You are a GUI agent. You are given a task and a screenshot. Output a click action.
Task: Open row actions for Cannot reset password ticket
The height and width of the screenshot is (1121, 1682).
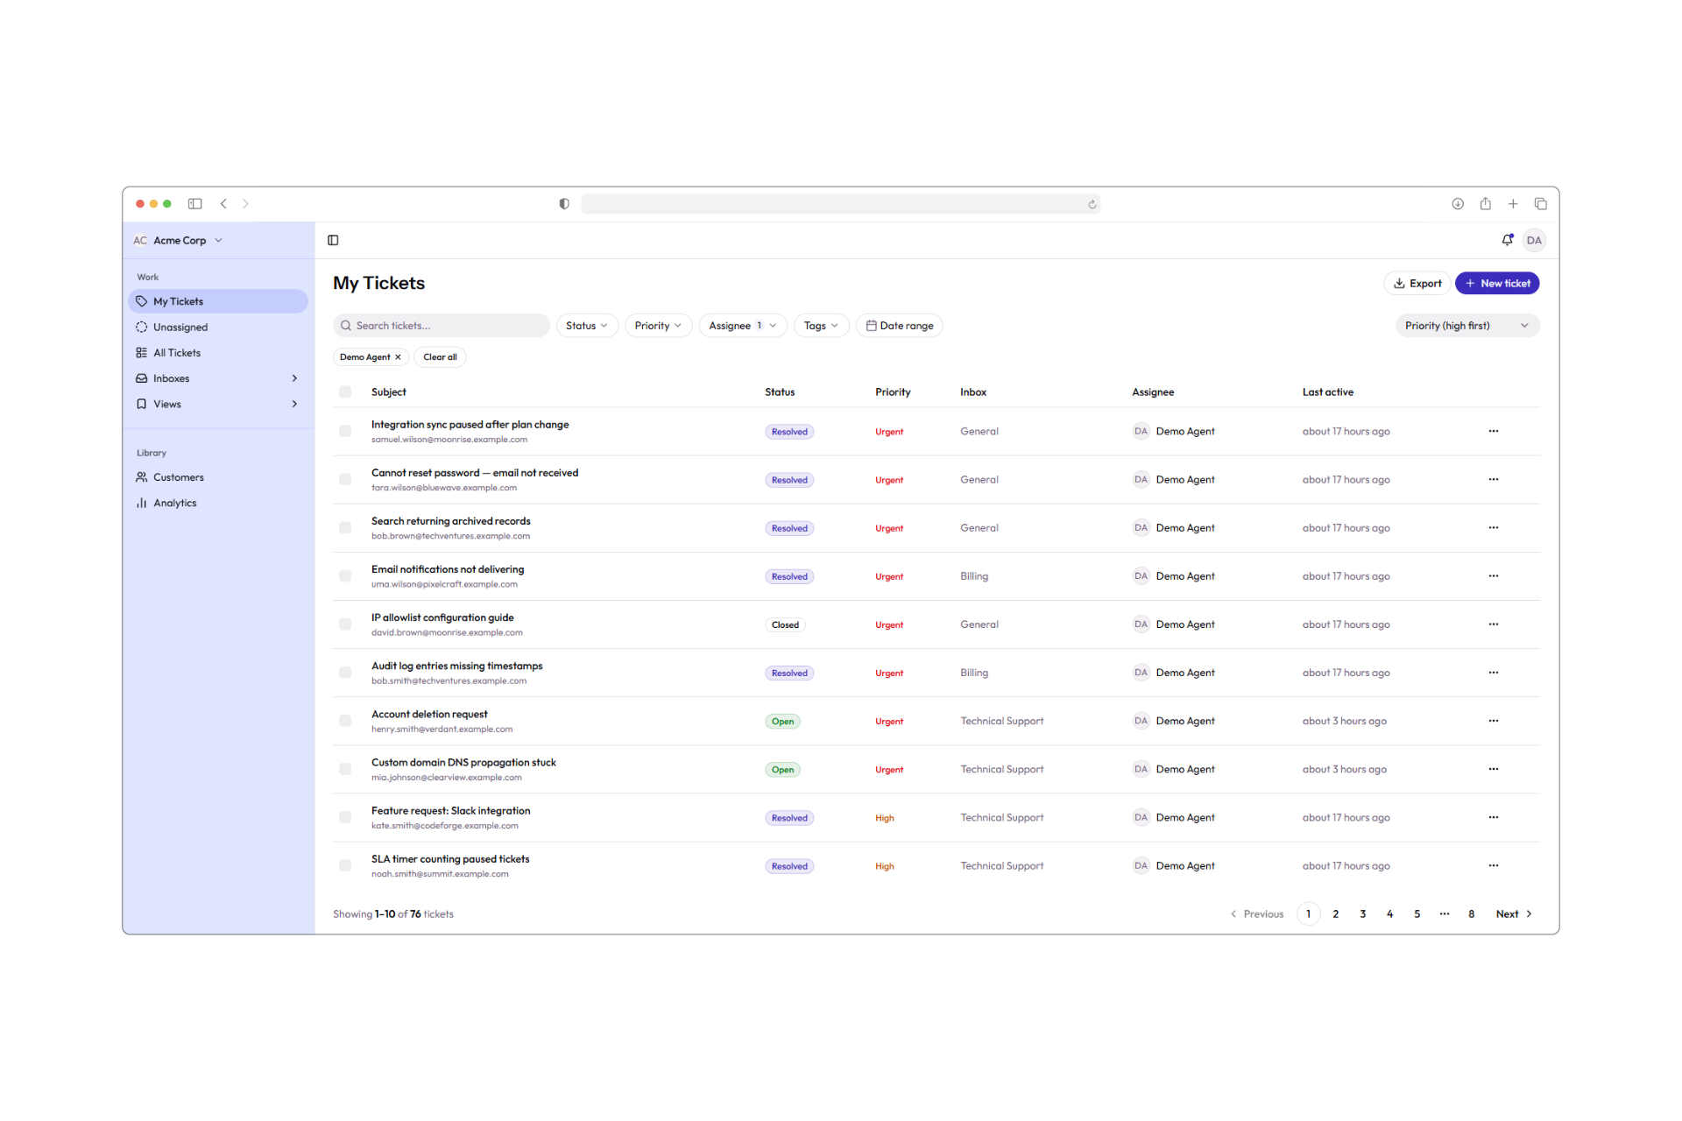coord(1494,479)
